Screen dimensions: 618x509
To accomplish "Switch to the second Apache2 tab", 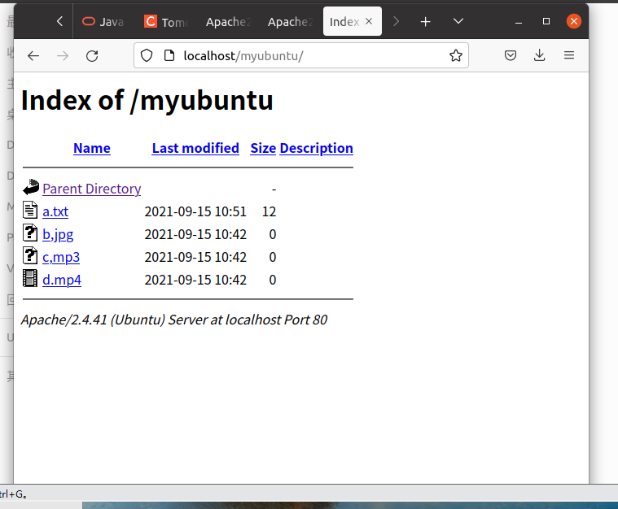I will click(x=290, y=22).
